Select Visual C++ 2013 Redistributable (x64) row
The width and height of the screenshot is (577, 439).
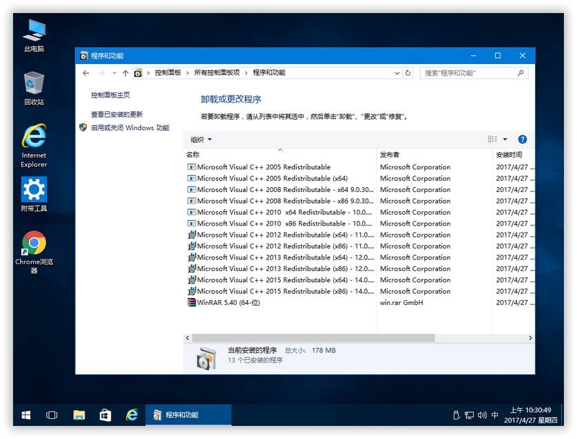pyautogui.click(x=359, y=257)
